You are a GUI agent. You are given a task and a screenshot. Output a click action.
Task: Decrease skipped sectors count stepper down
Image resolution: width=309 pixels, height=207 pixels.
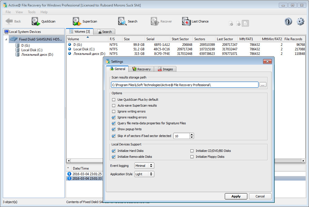tap(192, 137)
